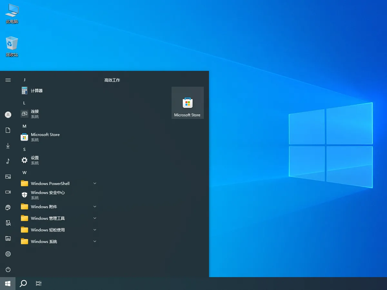Expand the Windows PowerShell folder
Image resolution: width=387 pixels, height=290 pixels.
point(94,183)
